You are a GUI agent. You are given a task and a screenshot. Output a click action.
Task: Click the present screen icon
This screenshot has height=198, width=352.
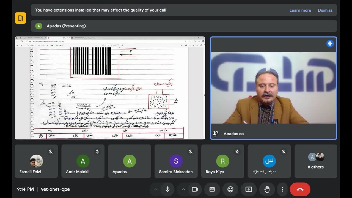pyautogui.click(x=249, y=189)
